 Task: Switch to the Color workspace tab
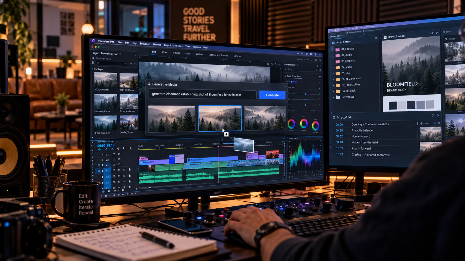click(165, 52)
